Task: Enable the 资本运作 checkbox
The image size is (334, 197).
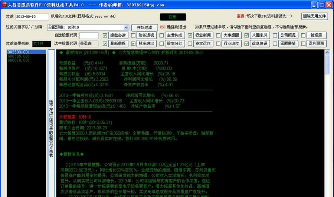Action: 190,44
